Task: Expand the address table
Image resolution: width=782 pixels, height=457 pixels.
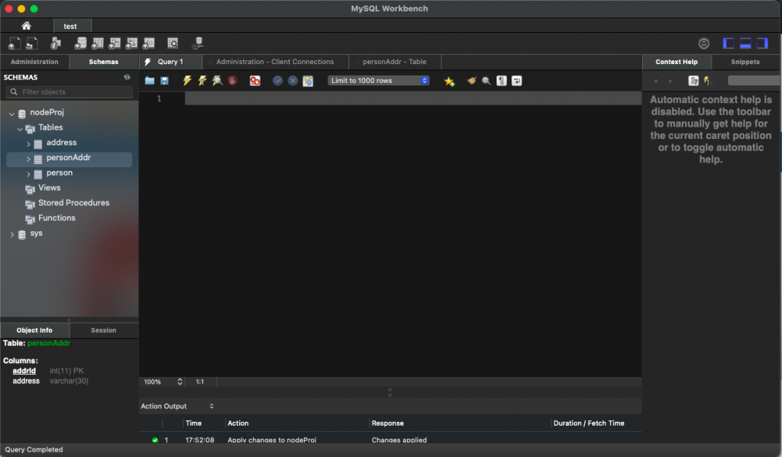Action: [x=28, y=144]
